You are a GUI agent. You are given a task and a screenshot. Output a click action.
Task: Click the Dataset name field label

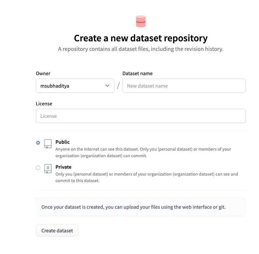coord(137,74)
